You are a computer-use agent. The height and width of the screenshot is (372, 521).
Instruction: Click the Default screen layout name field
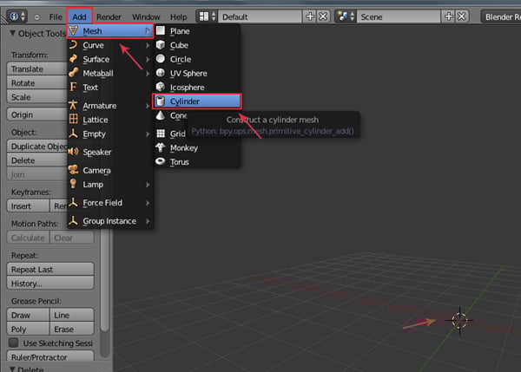click(x=260, y=16)
